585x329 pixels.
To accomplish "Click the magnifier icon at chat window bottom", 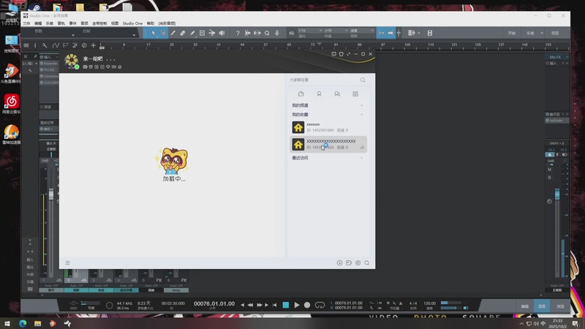I will pos(367,263).
